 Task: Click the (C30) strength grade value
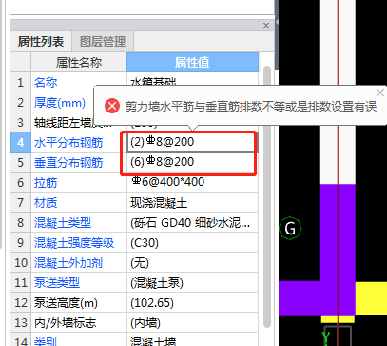click(192, 243)
